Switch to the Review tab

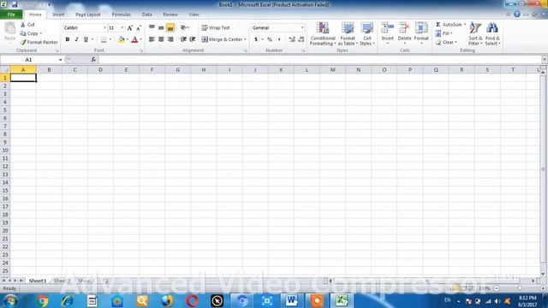point(170,15)
